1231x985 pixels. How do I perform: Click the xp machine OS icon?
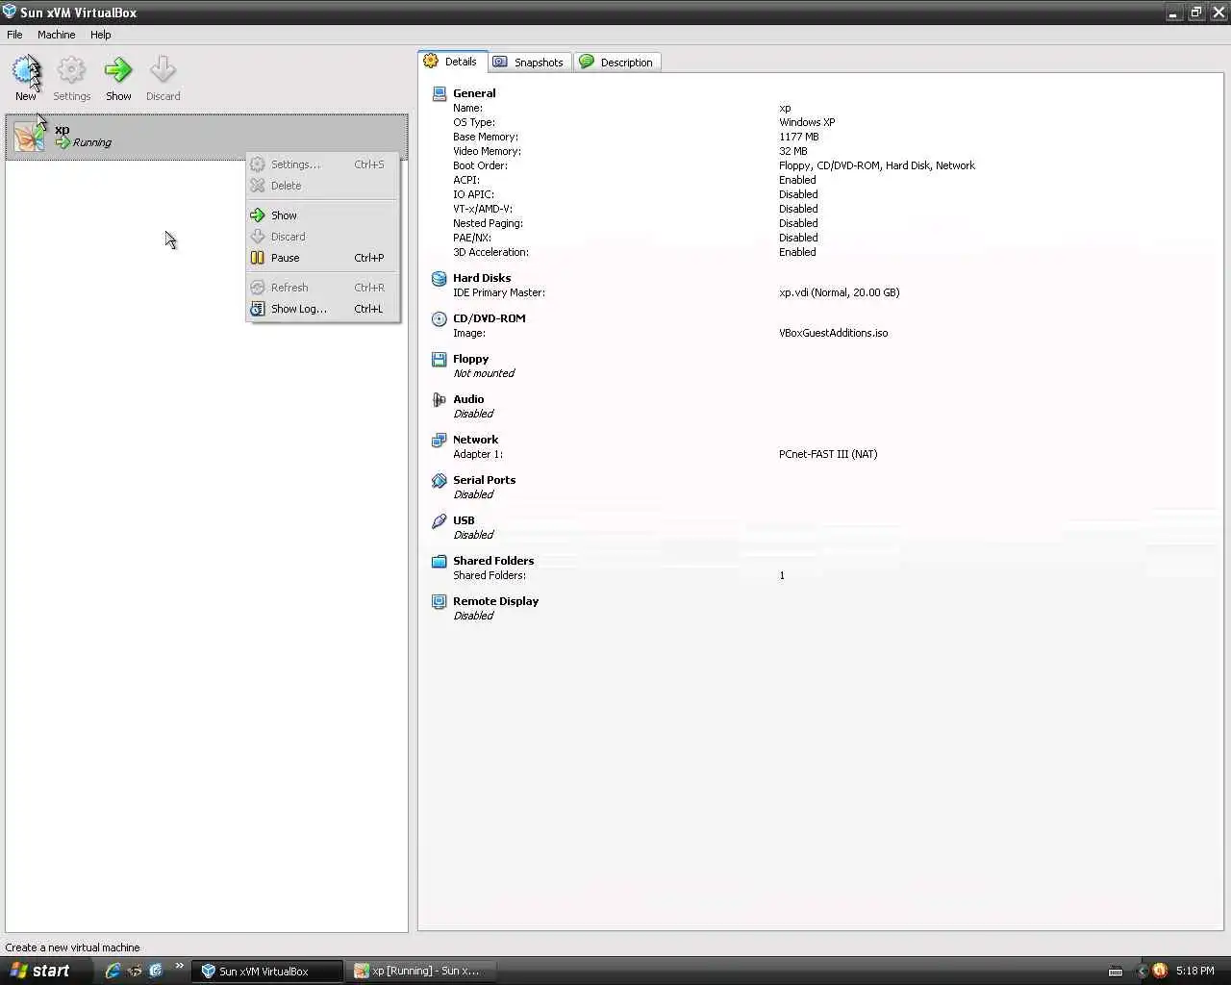click(29, 137)
